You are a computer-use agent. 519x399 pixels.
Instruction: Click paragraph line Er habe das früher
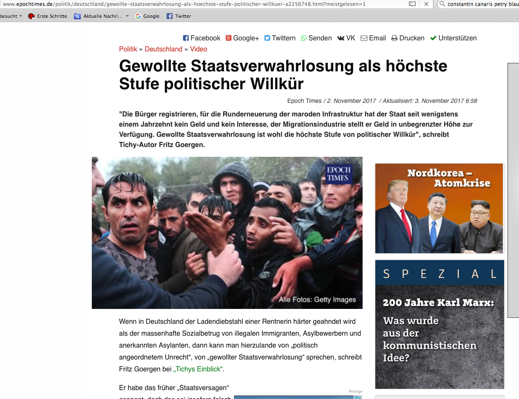[x=174, y=388]
